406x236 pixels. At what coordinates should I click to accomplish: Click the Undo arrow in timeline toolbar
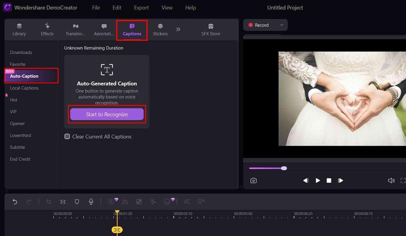tap(15, 202)
